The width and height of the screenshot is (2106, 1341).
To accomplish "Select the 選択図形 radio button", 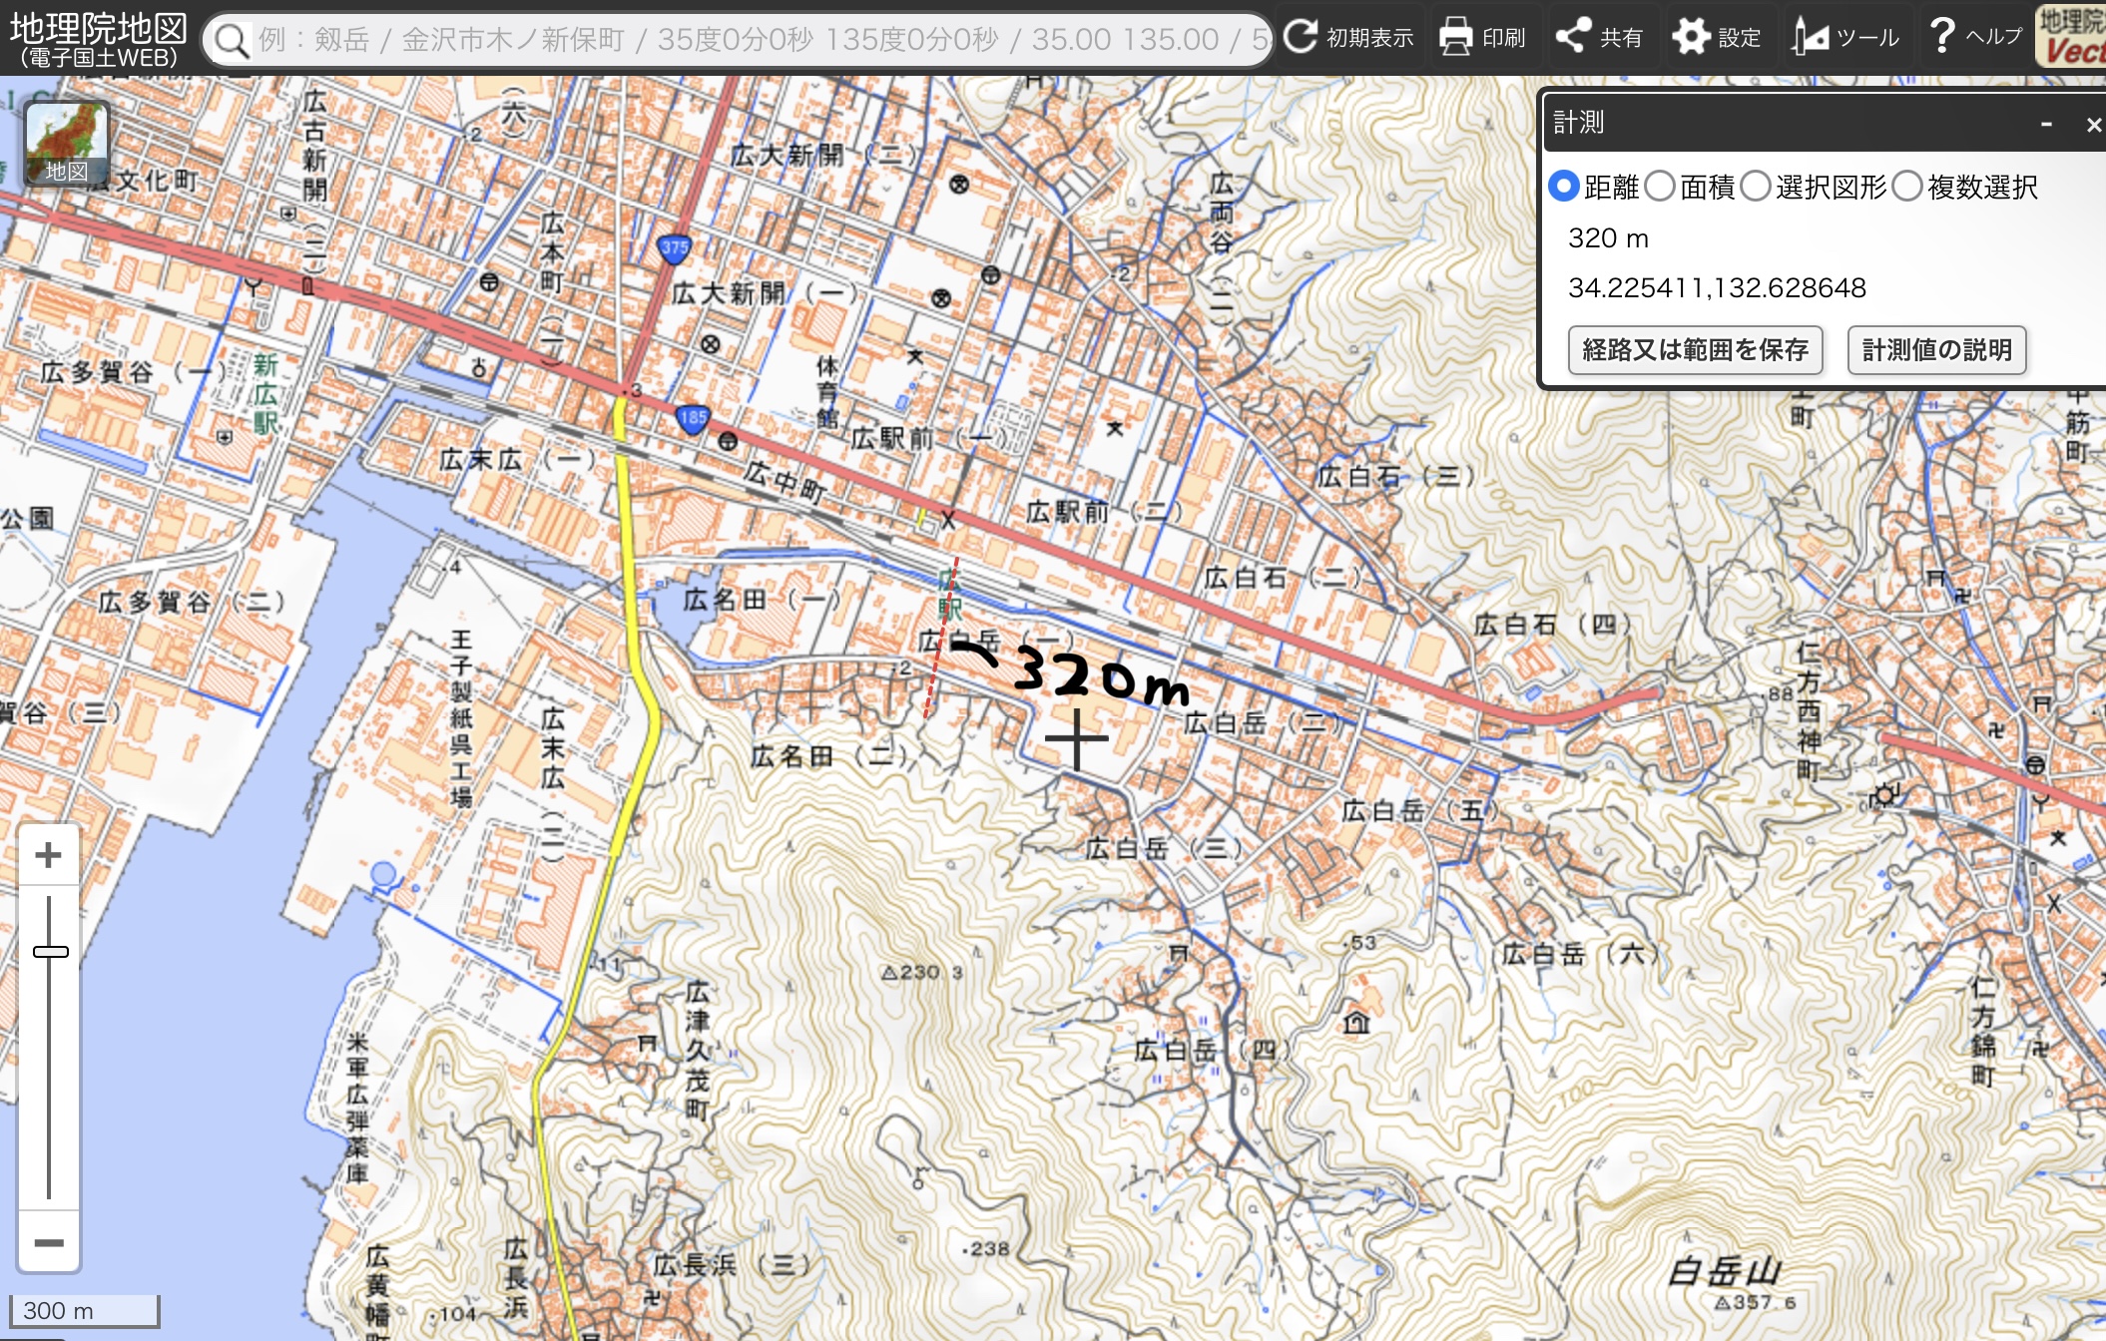I will click(x=1755, y=187).
